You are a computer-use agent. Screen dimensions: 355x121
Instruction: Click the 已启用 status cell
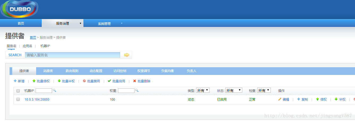(222, 100)
